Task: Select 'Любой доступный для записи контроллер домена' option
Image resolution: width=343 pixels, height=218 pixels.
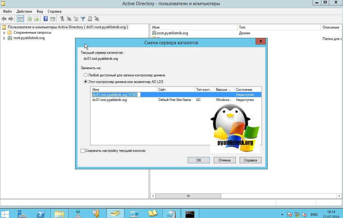Action: click(86, 75)
